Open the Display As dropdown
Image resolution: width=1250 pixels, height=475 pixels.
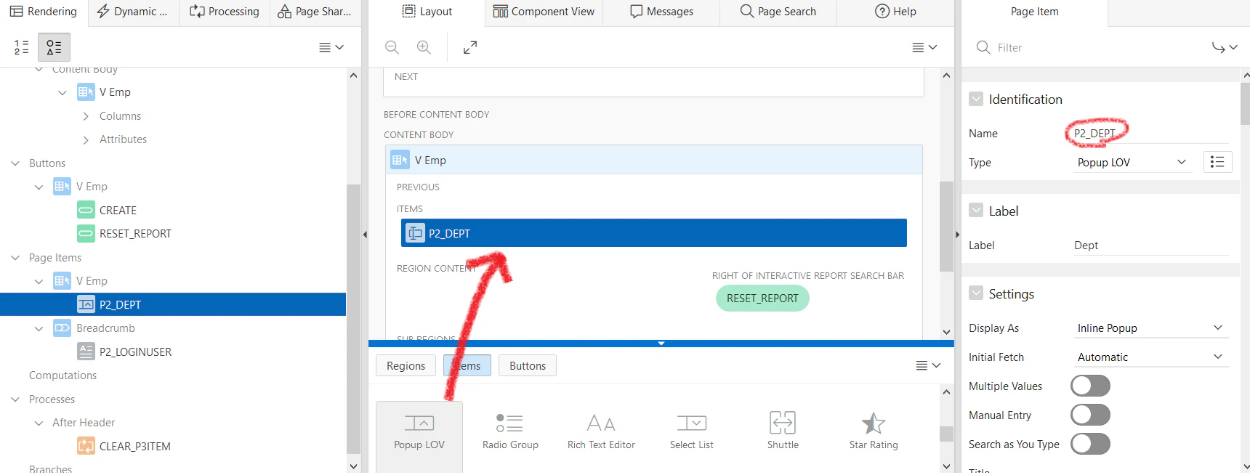[x=1150, y=328]
